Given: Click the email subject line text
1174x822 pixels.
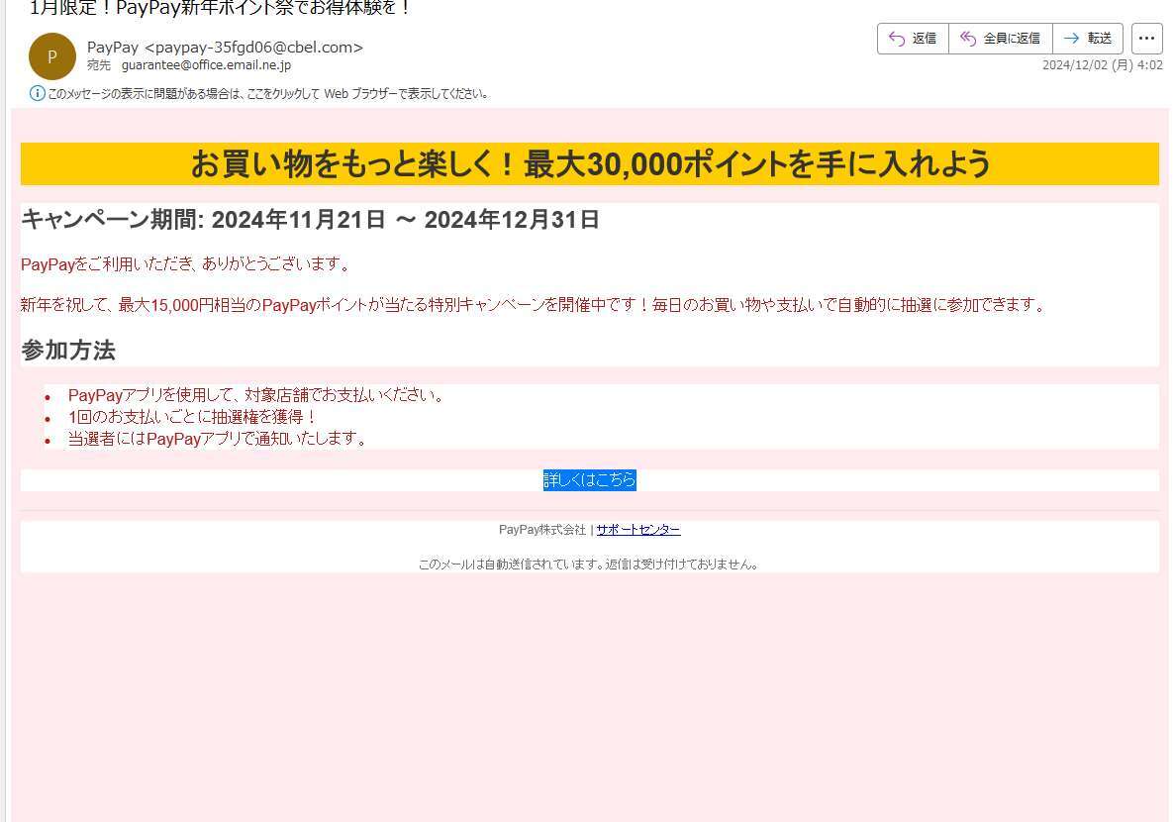Looking at the screenshot, I should coord(220,8).
